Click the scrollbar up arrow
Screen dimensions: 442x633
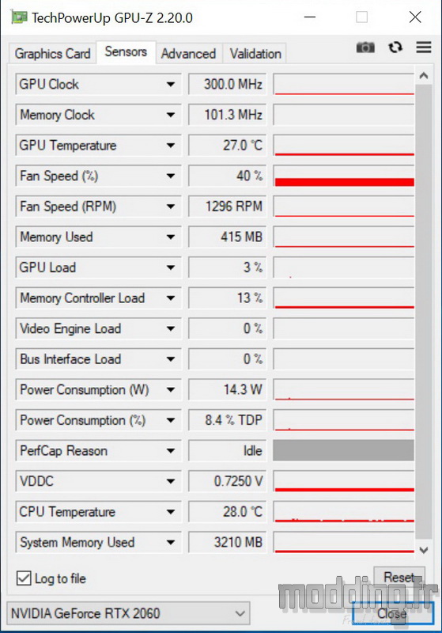(424, 75)
